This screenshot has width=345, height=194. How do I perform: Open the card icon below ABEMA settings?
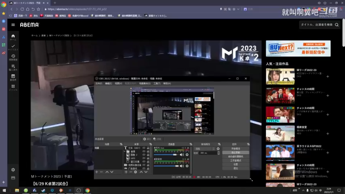click(13, 178)
